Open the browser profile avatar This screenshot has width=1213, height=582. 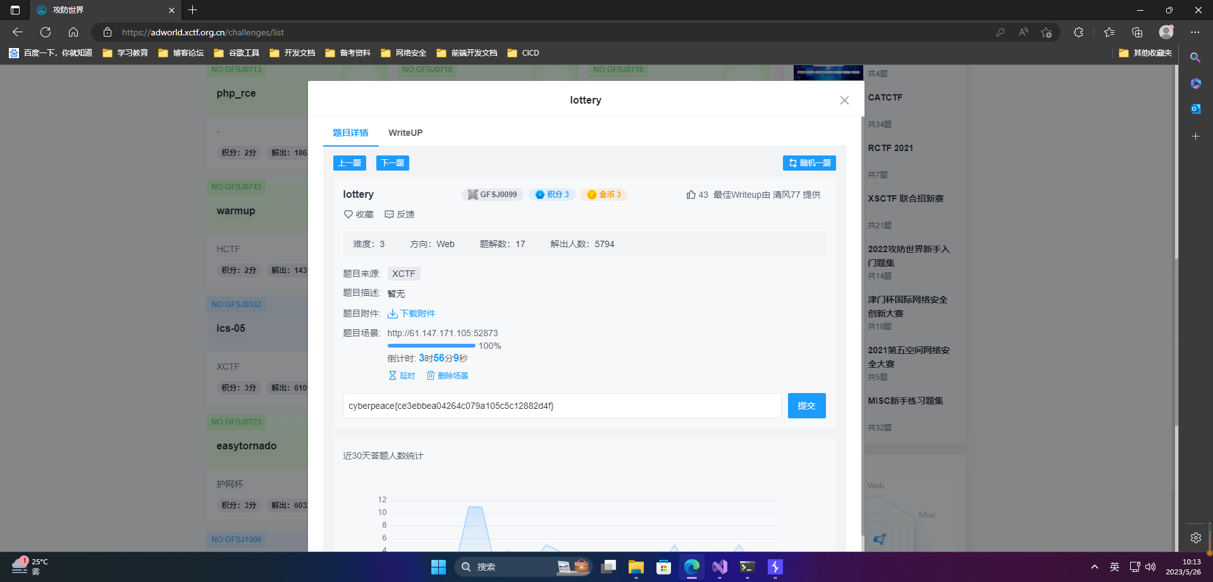(x=1166, y=32)
